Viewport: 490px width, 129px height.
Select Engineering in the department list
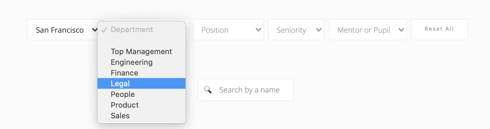[x=142, y=62]
